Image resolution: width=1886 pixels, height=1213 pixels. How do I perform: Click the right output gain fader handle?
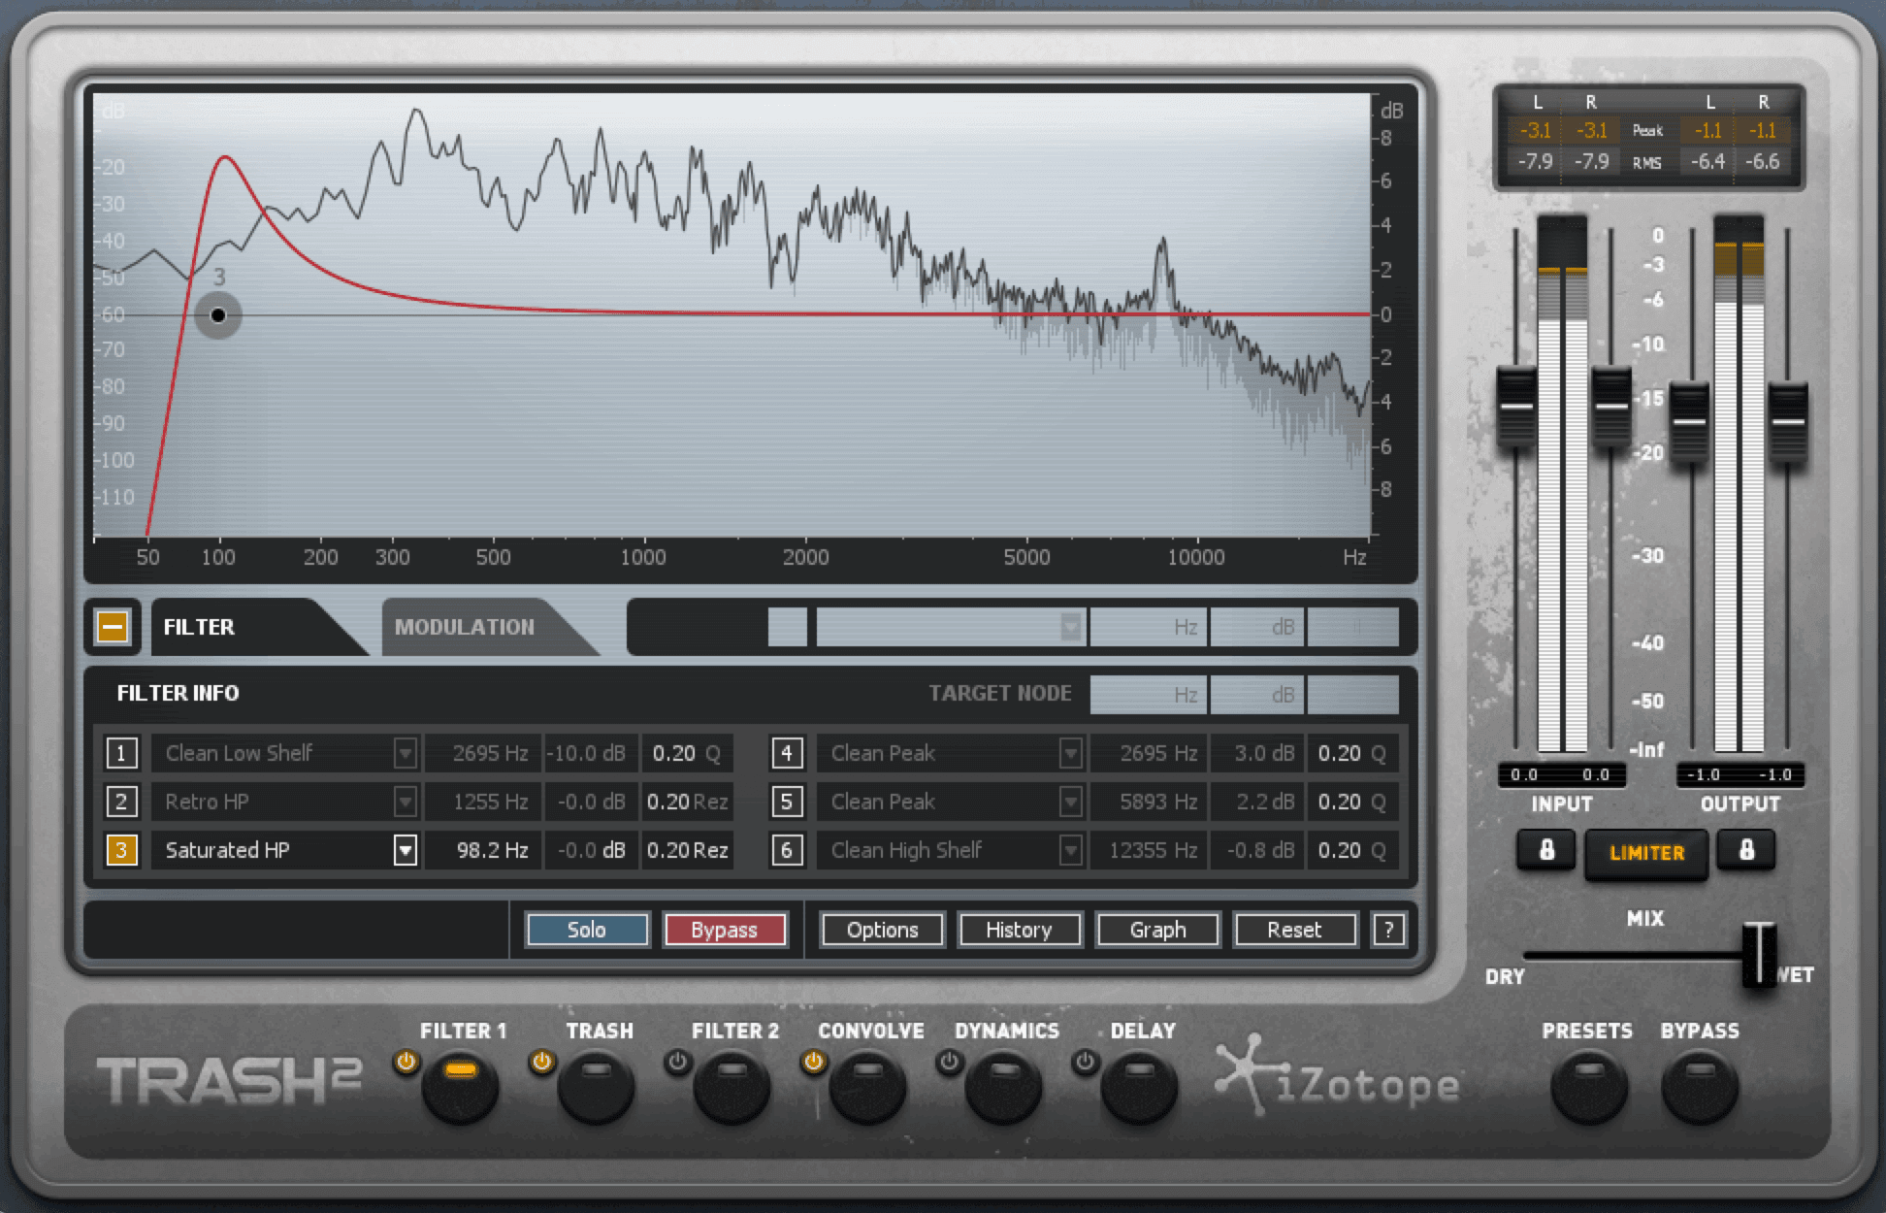point(1787,422)
